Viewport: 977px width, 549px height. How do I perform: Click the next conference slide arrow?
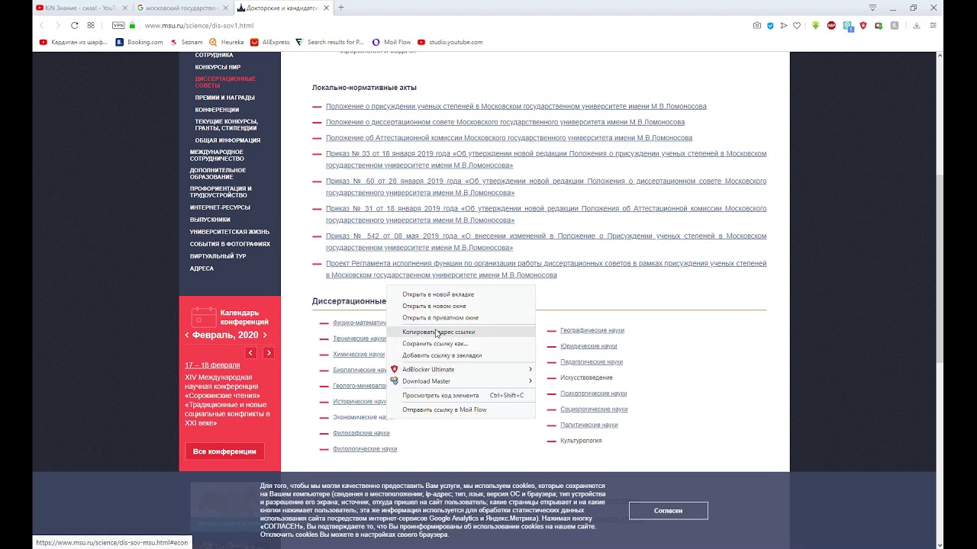pos(269,352)
